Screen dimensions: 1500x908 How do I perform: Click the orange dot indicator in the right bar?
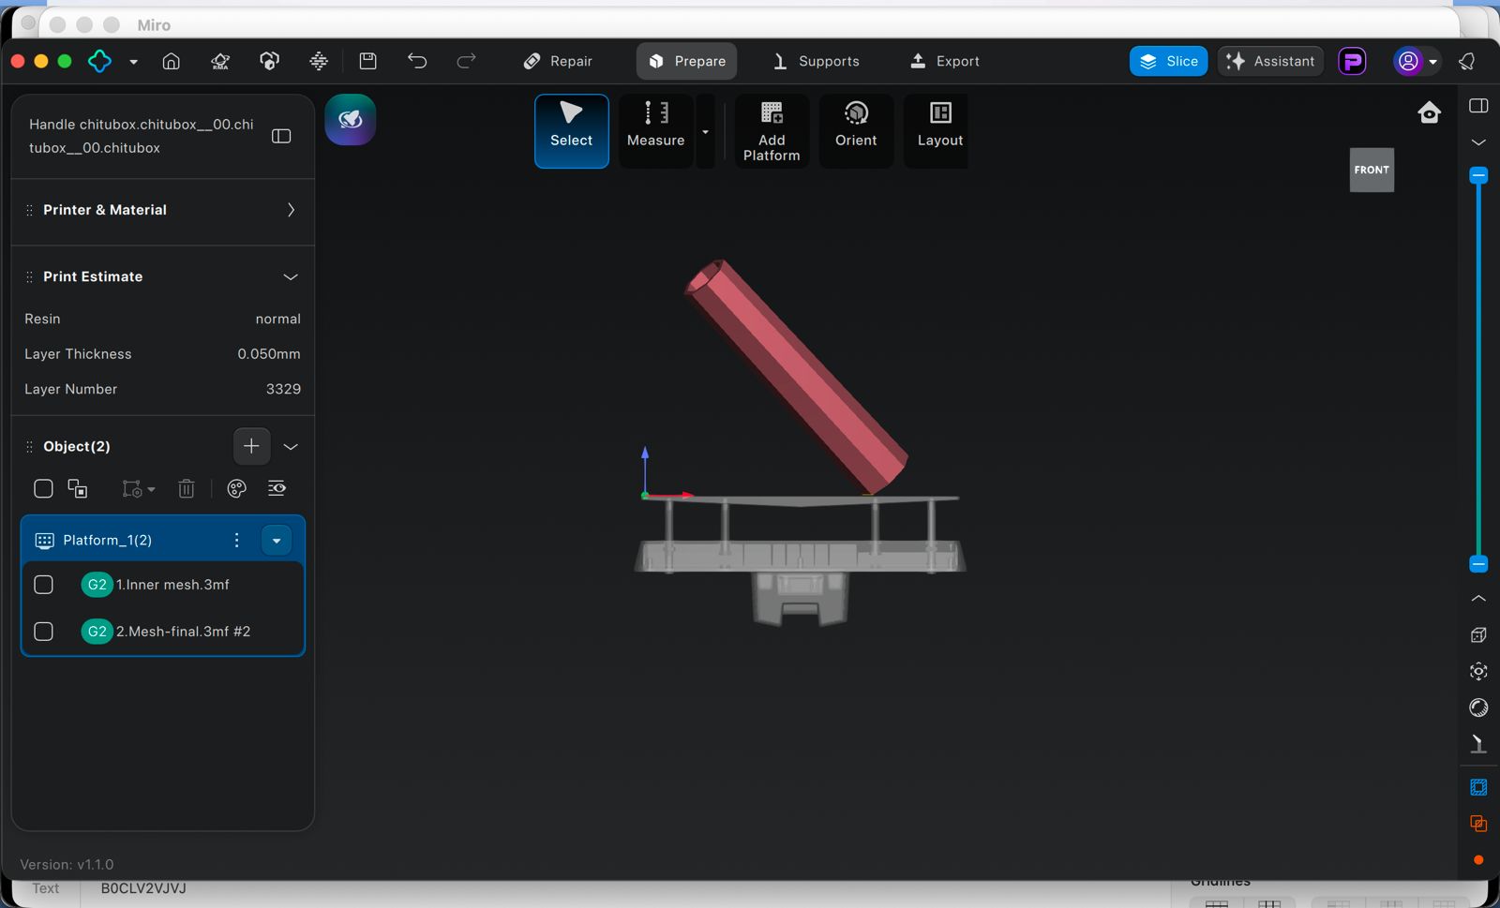(1478, 860)
